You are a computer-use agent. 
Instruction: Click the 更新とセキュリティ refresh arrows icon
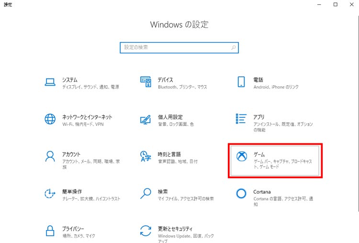(146, 231)
